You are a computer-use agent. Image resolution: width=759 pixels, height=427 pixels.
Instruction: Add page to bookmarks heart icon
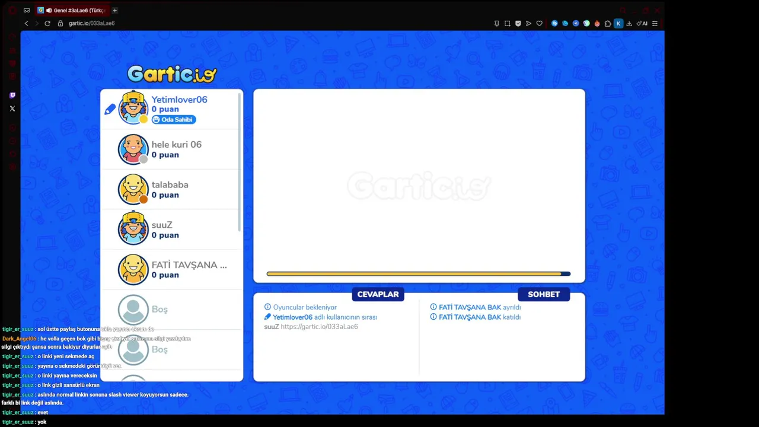539,23
